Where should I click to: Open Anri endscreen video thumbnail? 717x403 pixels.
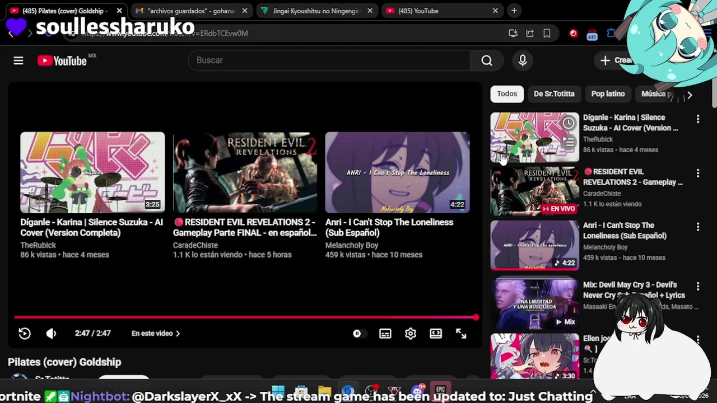click(x=397, y=172)
